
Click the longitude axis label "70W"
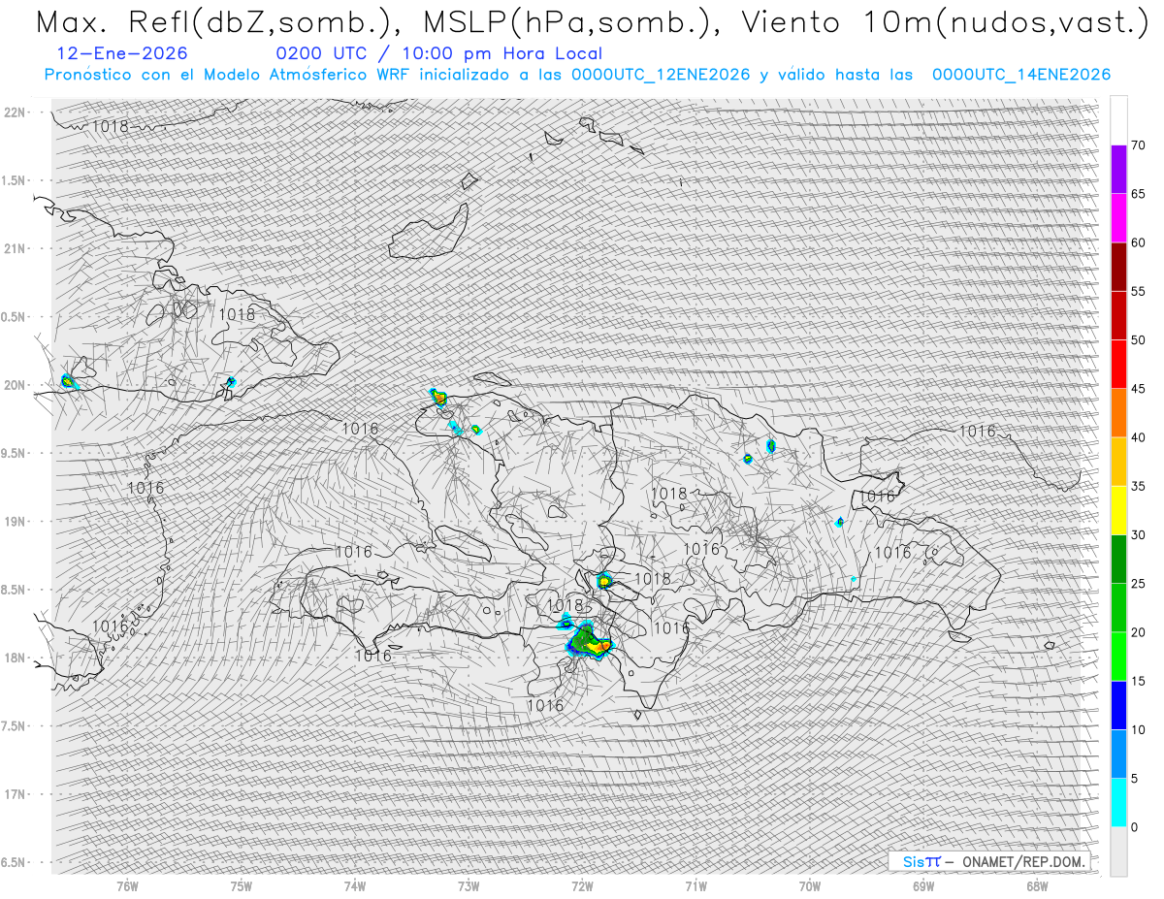pos(809,885)
